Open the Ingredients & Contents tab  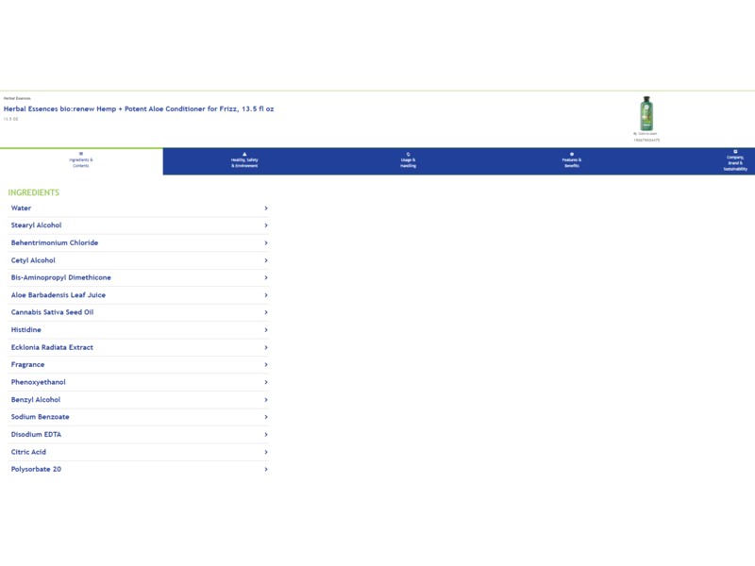(81, 161)
